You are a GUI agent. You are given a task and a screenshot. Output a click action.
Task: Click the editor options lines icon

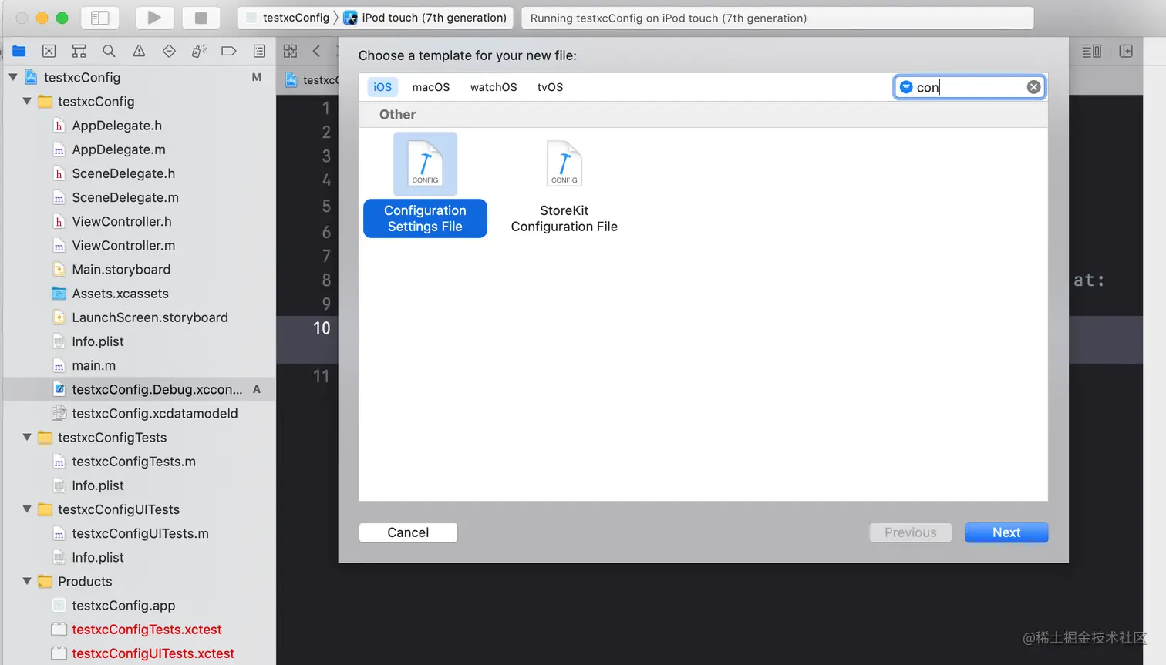tap(1091, 51)
